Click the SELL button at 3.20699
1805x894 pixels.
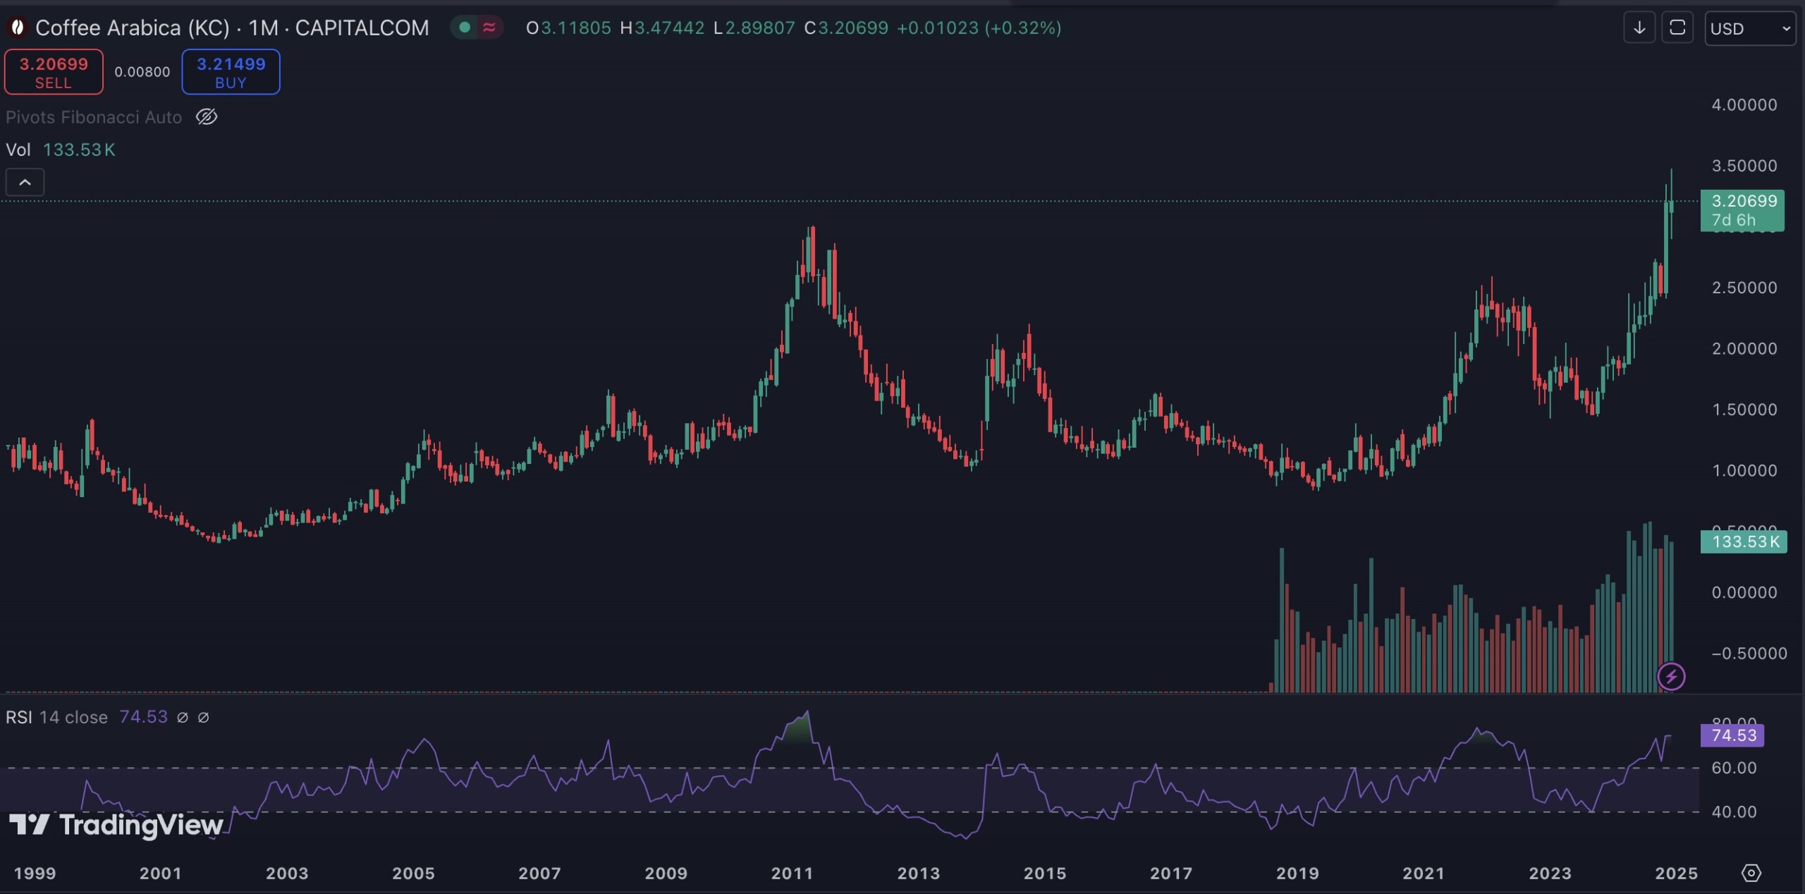[54, 71]
